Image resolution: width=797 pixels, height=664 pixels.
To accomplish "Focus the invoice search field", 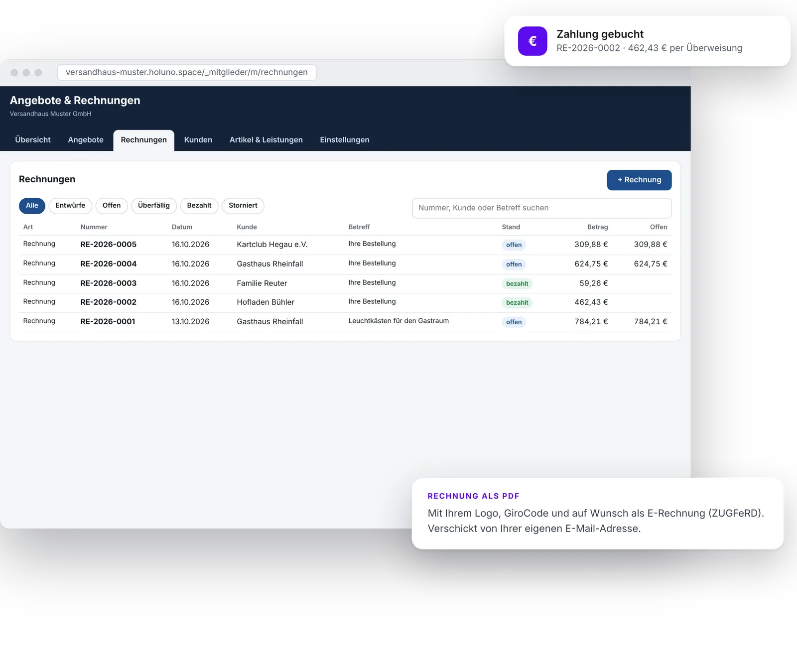I will 542,208.
